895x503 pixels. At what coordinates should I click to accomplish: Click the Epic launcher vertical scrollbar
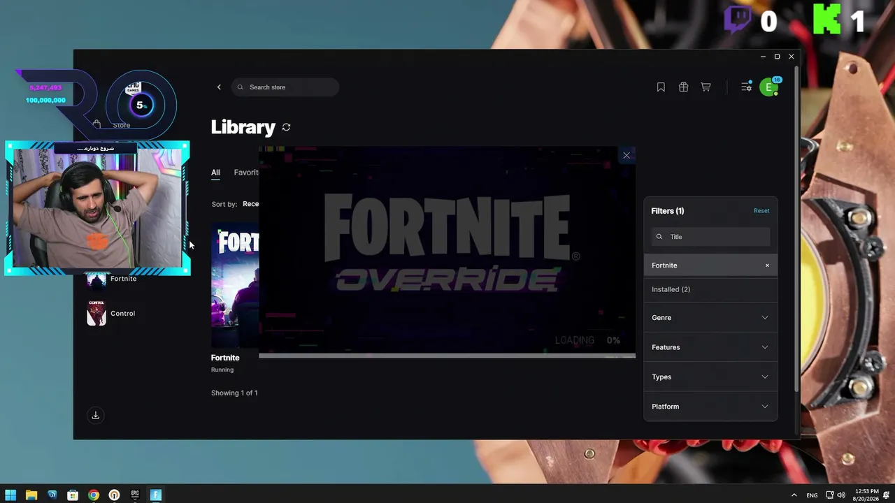coord(796,231)
